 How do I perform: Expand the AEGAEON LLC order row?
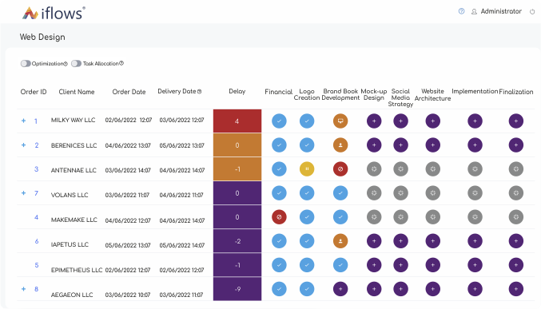point(23,289)
